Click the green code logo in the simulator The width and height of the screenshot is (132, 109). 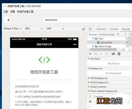44,60
